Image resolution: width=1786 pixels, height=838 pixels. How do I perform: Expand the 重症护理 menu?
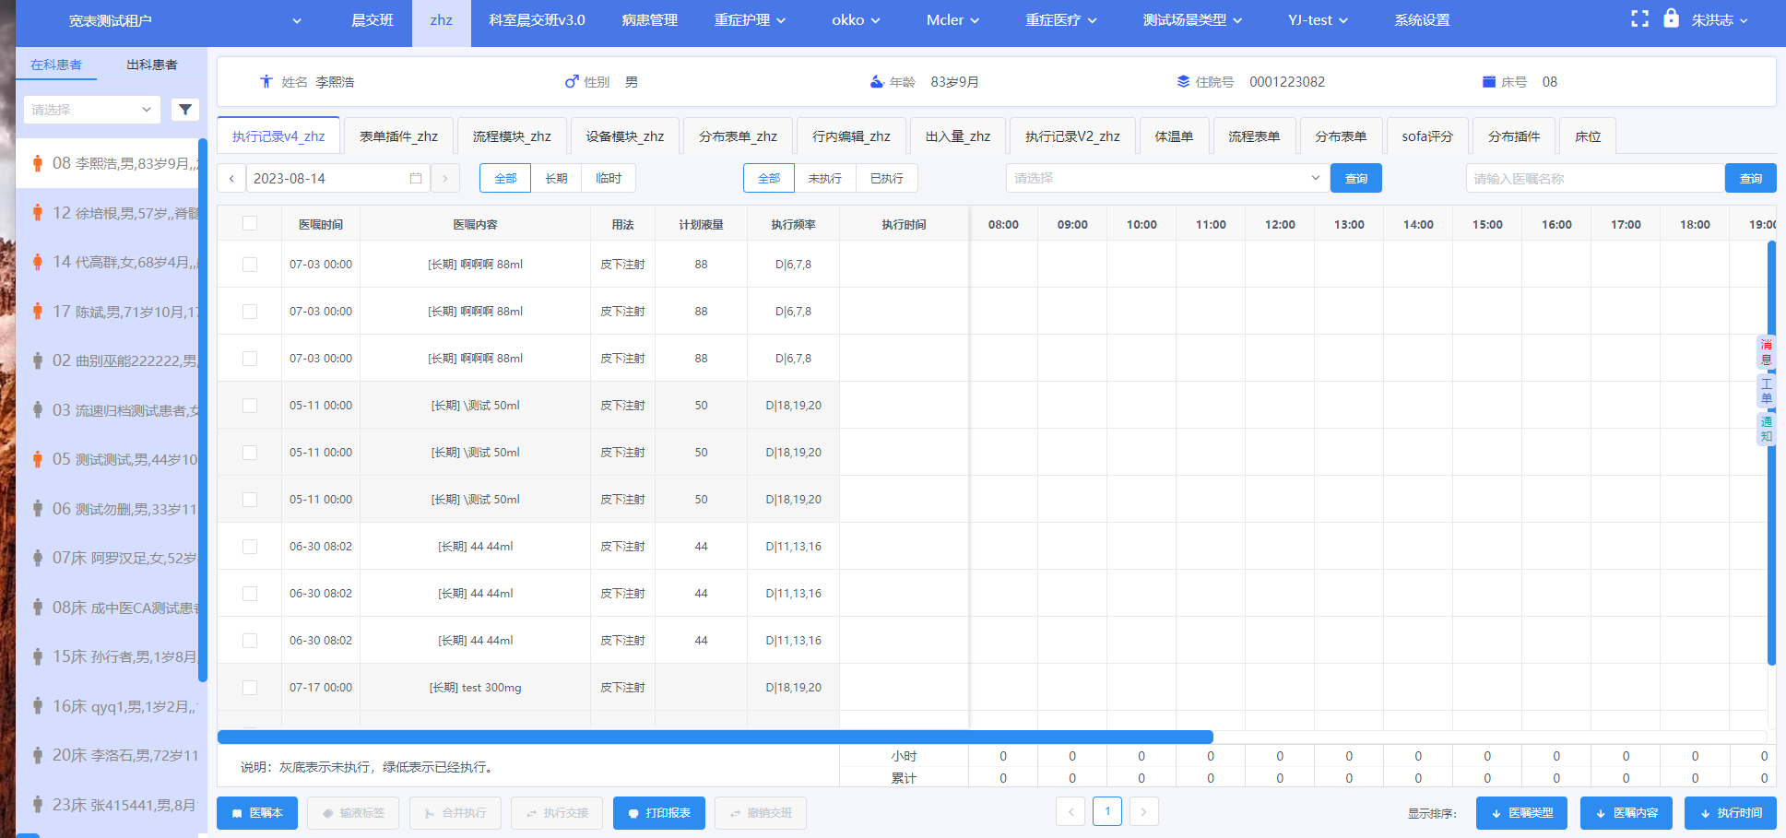(750, 20)
